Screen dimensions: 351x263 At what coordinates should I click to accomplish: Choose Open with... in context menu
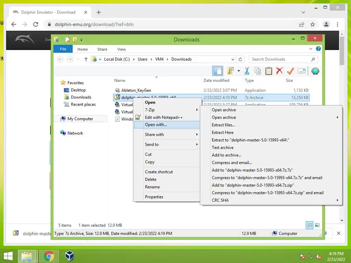[167, 125]
